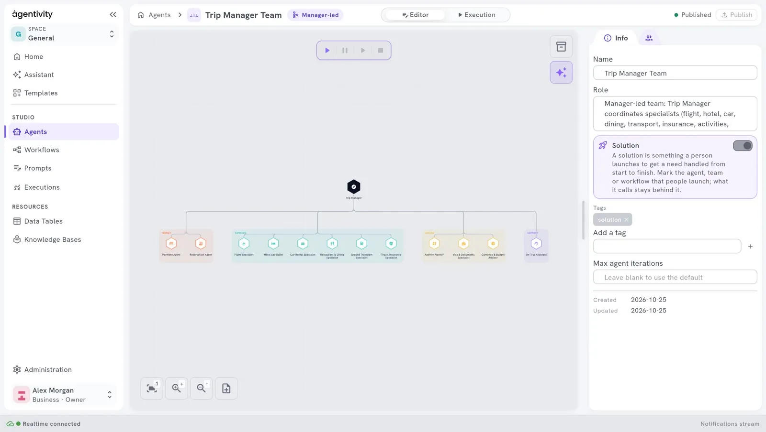Open the members tab next to Info
The width and height of the screenshot is (766, 432).
pos(649,38)
